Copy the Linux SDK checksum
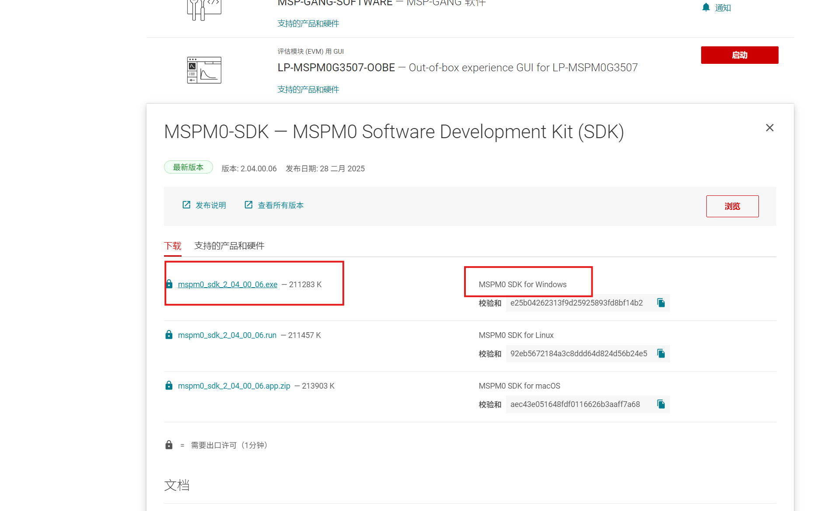 [661, 354]
